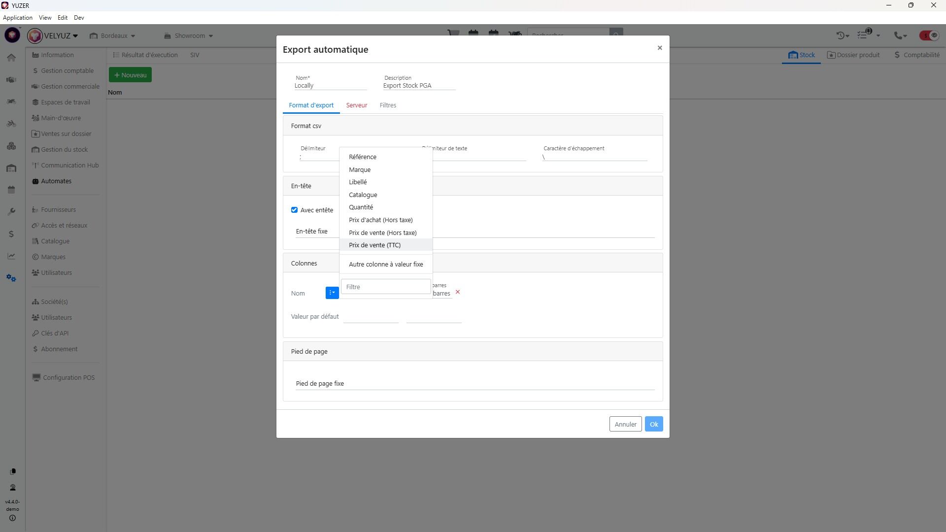Click the settings gears sidebar icon
Screen dimensions: 946x532
[11, 278]
